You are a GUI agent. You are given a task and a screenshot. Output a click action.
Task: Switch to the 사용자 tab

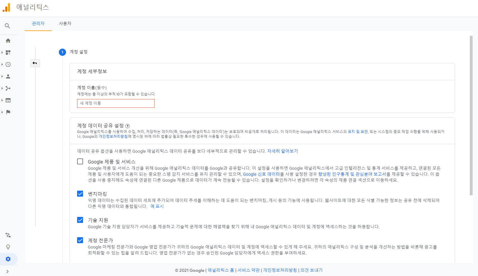(x=65, y=23)
